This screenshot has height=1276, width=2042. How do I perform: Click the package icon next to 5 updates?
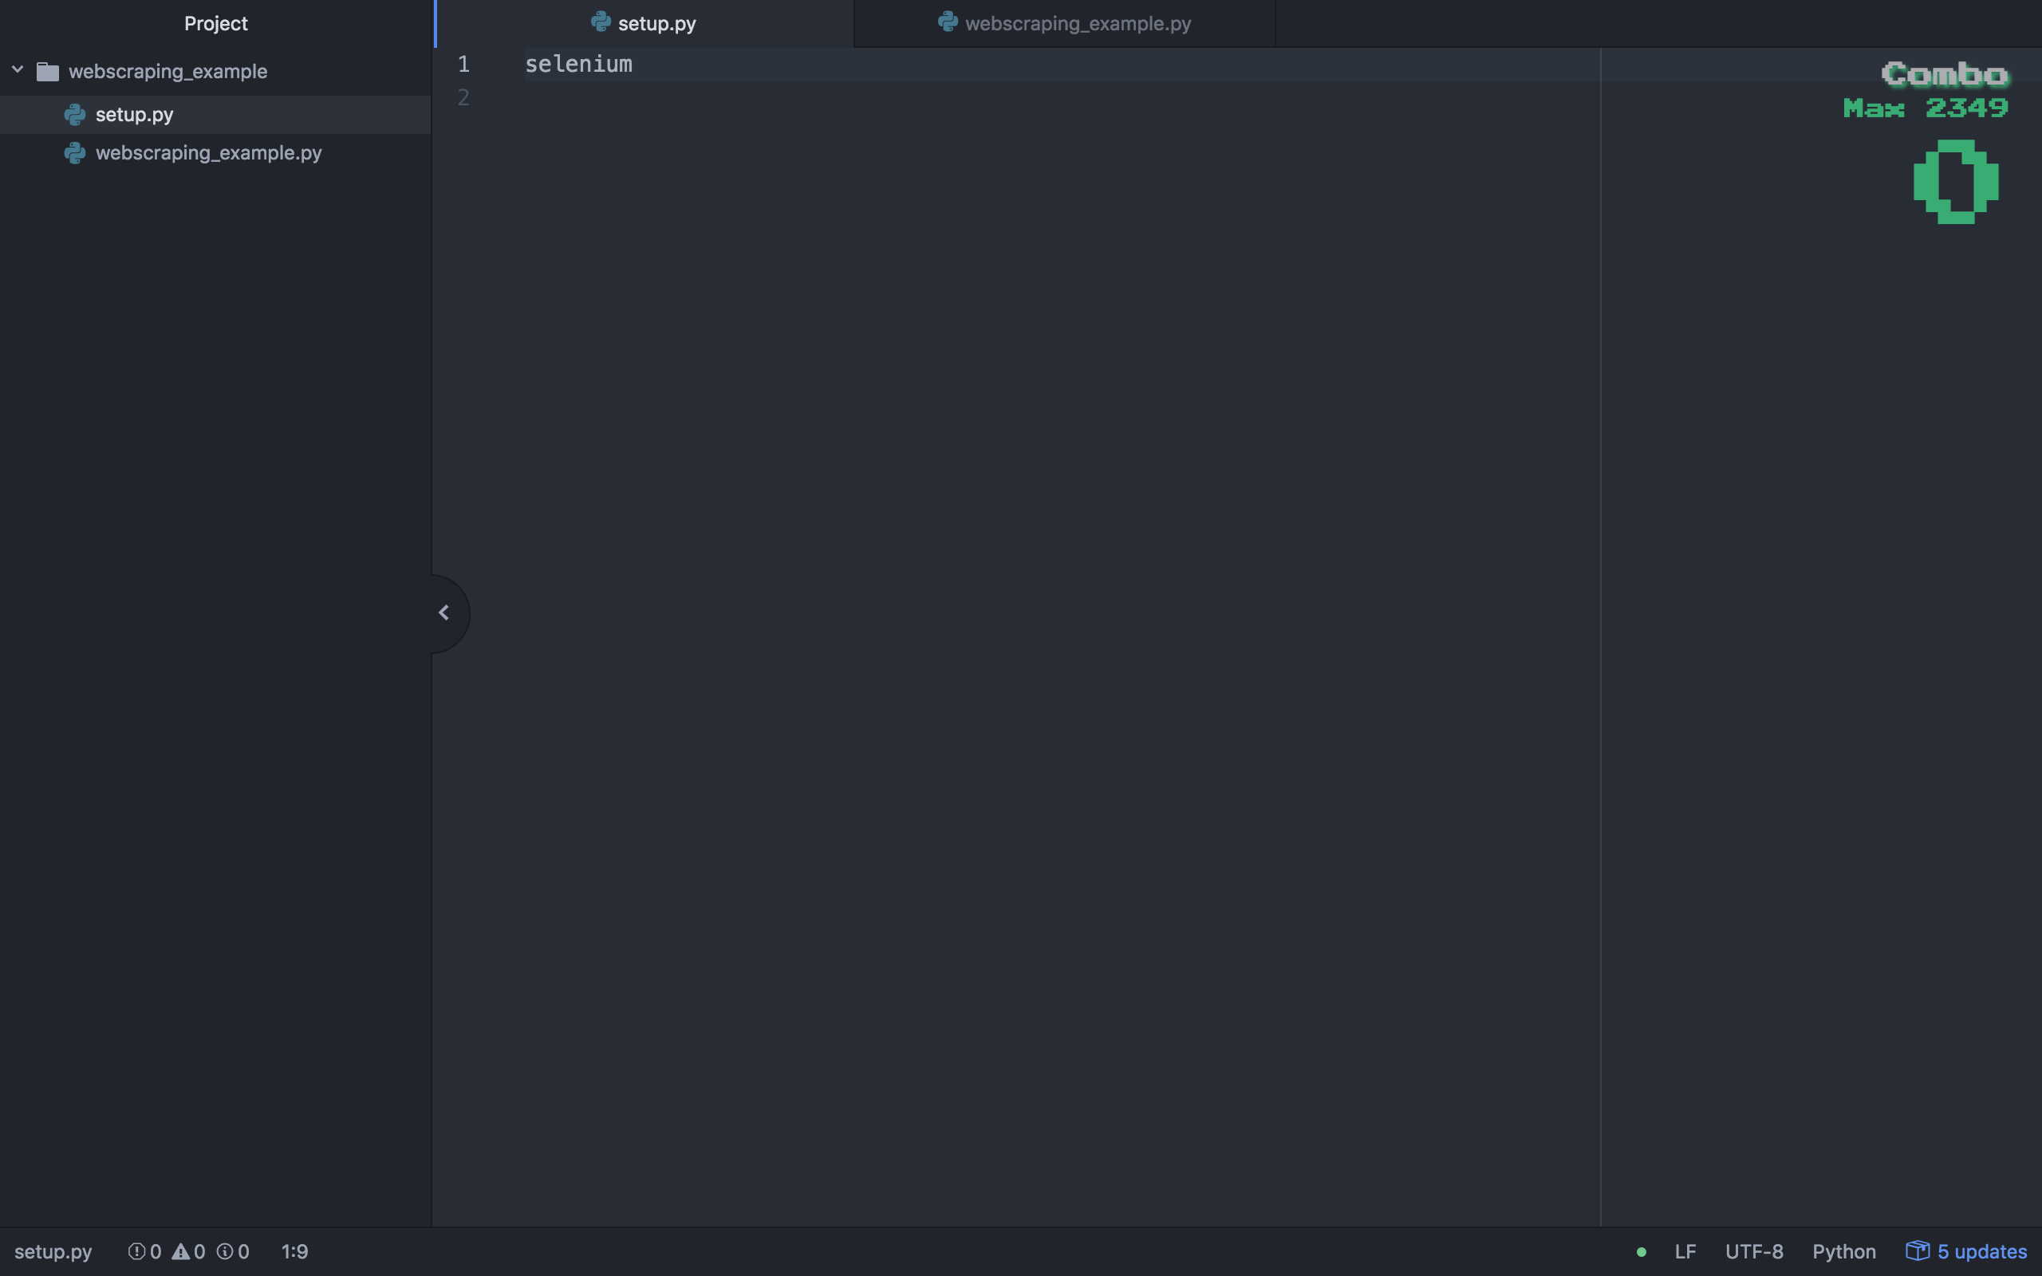pyautogui.click(x=1917, y=1250)
